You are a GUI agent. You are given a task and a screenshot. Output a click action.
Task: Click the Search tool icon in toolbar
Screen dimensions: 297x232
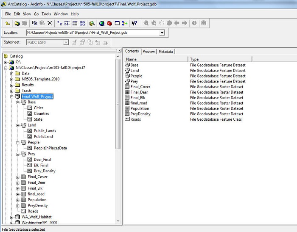coord(92,23)
